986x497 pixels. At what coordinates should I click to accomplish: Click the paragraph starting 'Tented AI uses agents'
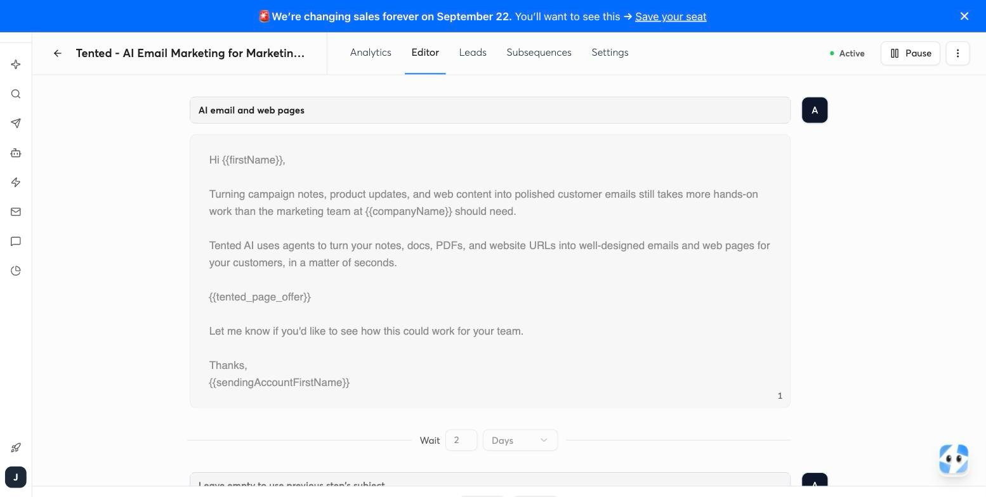[x=490, y=254]
